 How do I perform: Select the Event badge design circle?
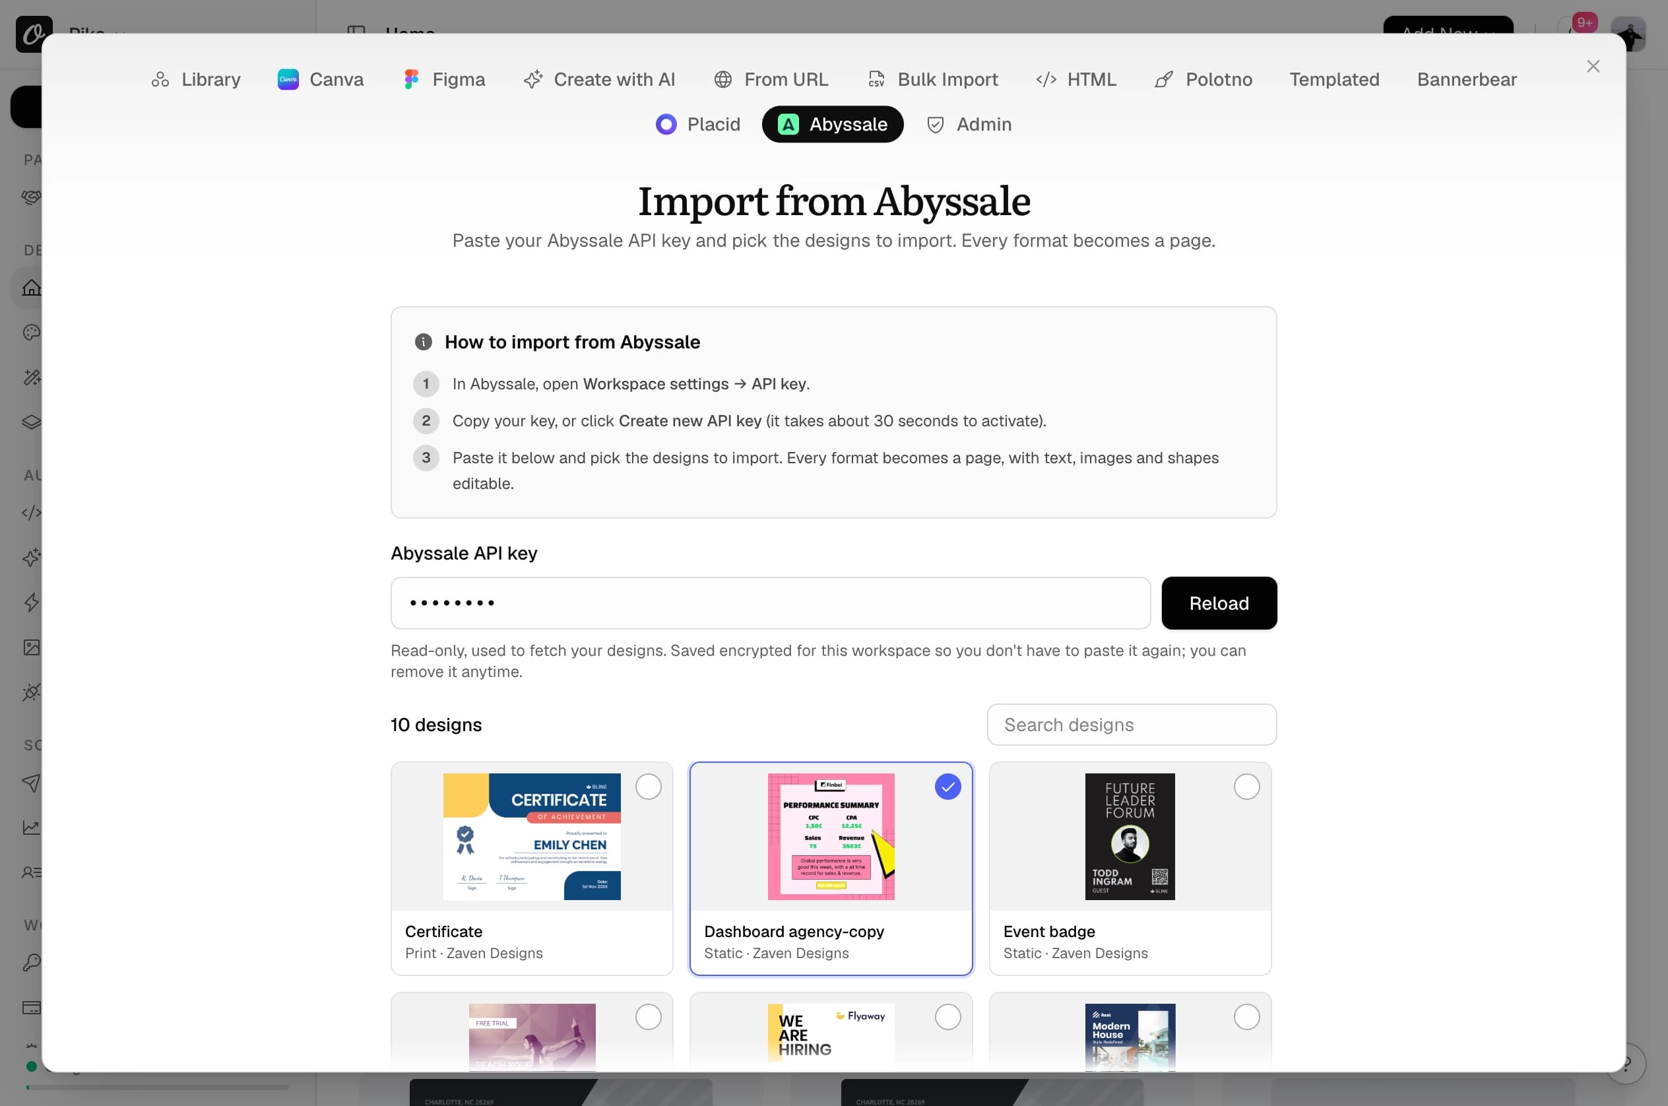pos(1246,787)
